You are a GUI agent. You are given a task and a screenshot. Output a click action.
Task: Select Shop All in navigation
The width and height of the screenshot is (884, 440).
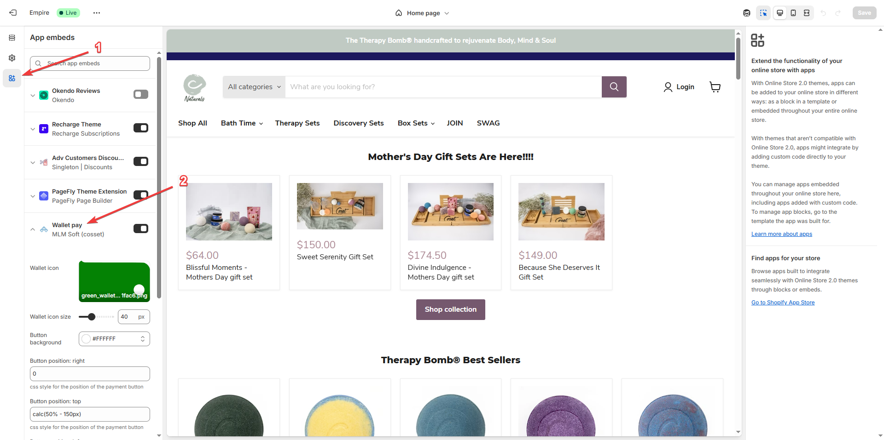192,123
